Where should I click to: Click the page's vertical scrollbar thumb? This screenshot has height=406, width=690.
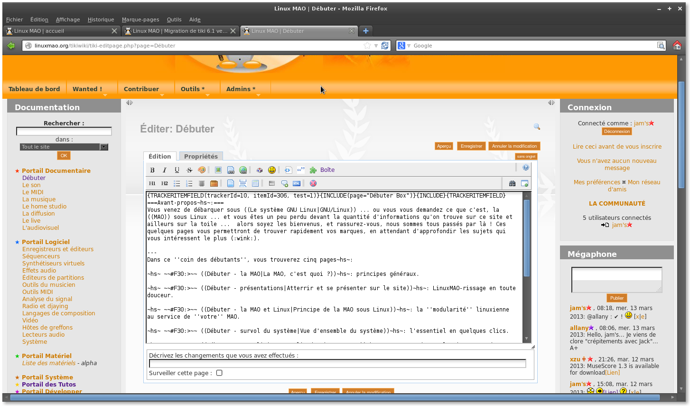681,134
